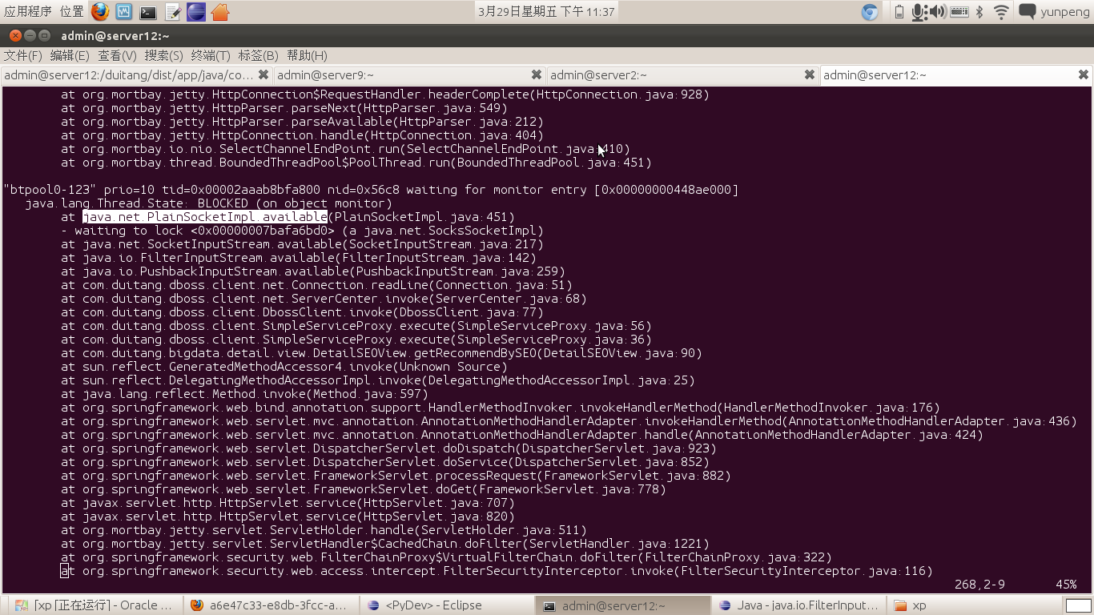Open the xp folder taskbar window
This screenshot has width=1094, height=615.
pos(972,605)
